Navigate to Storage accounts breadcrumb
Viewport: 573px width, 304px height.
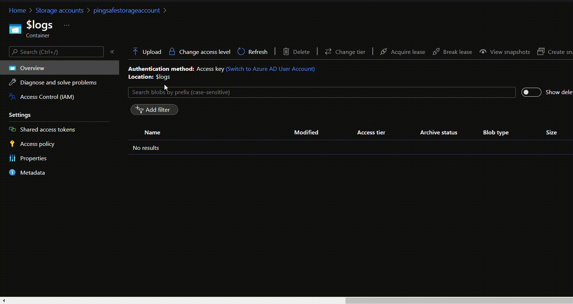click(x=59, y=10)
